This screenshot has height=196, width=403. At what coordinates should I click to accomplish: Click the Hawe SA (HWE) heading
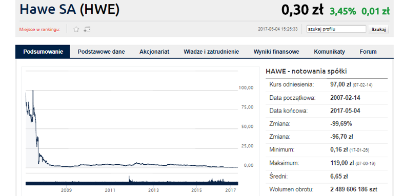[x=70, y=9]
